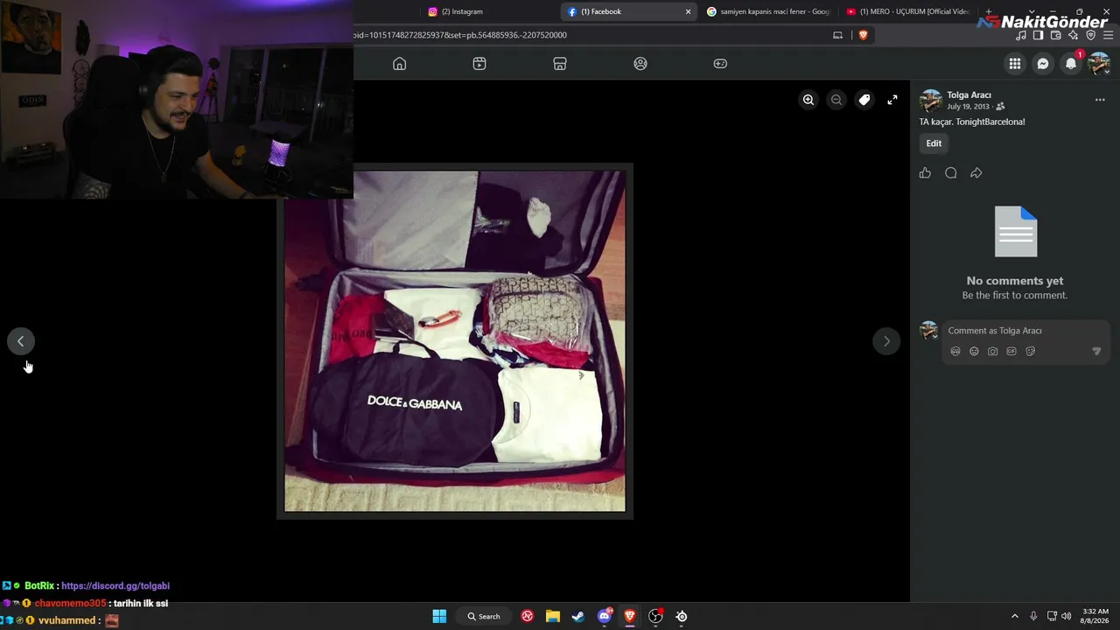
Task: Open Messenger chats
Action: (1043, 64)
